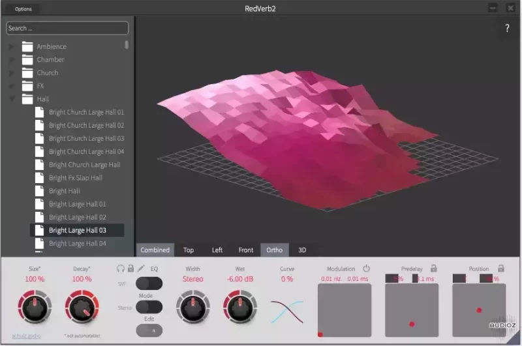Open the schulz audio link

click(x=26, y=336)
